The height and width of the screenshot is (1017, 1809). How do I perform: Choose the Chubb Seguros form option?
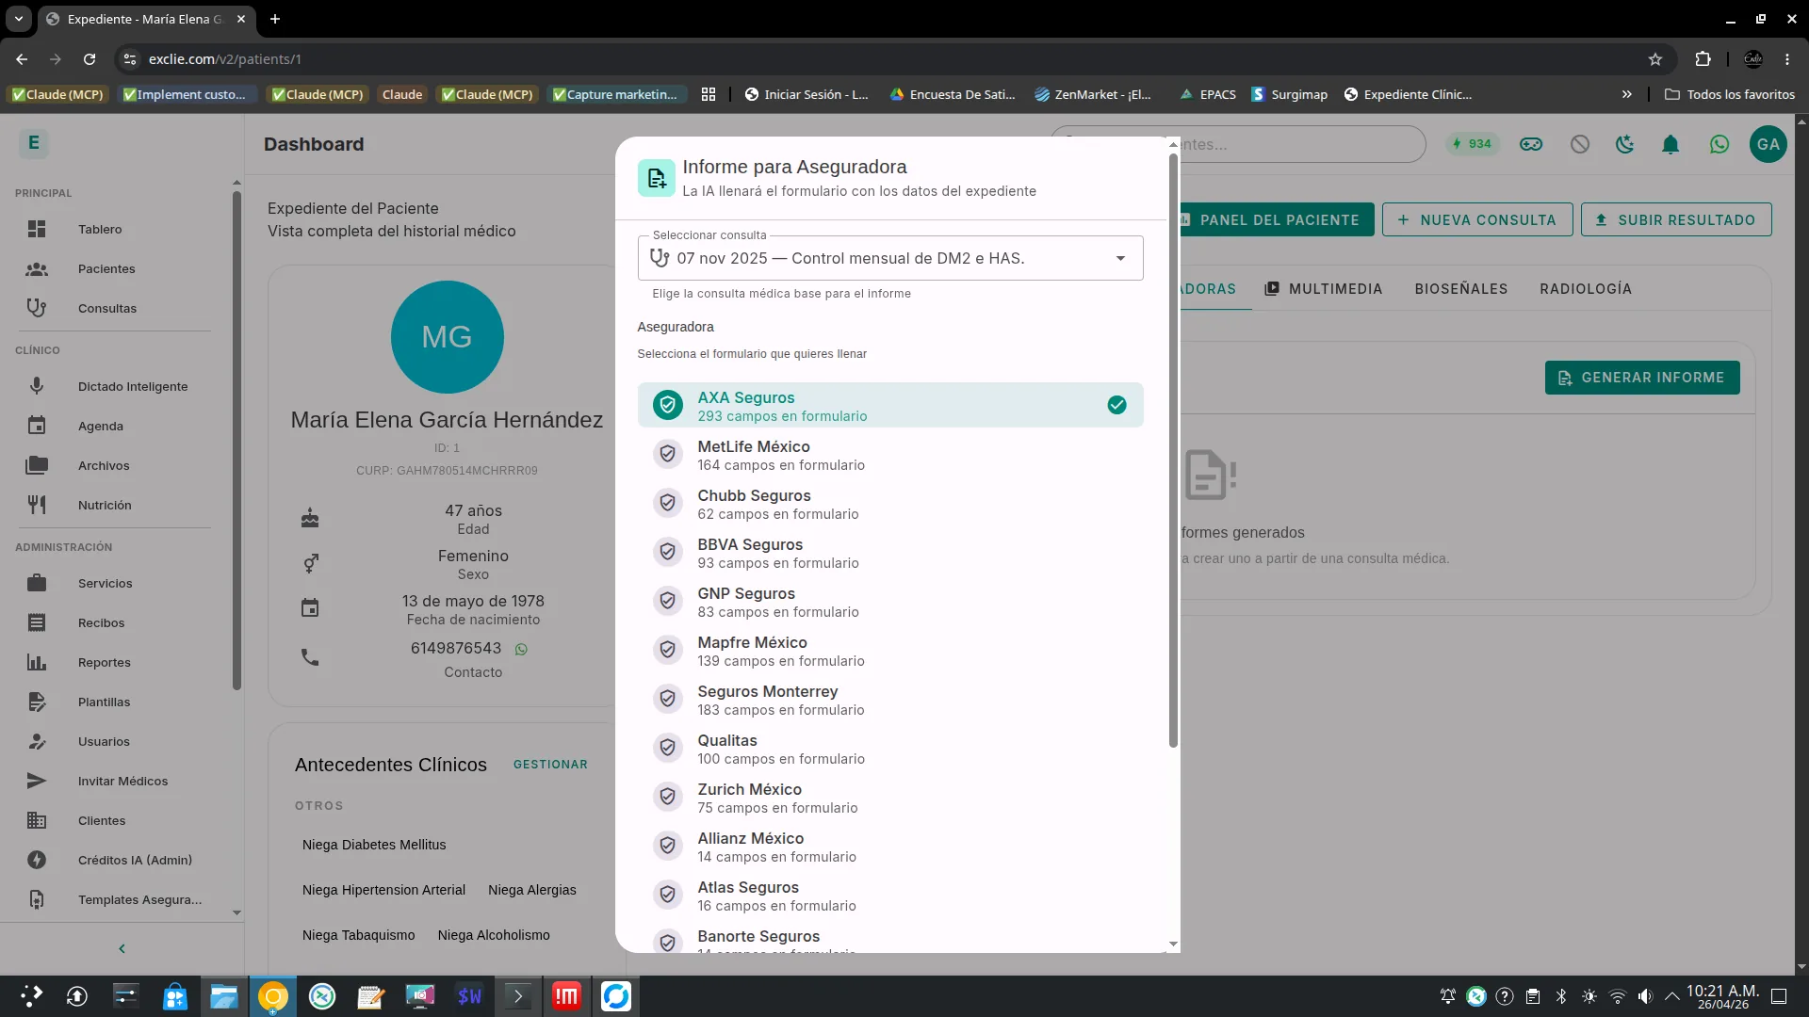point(890,504)
